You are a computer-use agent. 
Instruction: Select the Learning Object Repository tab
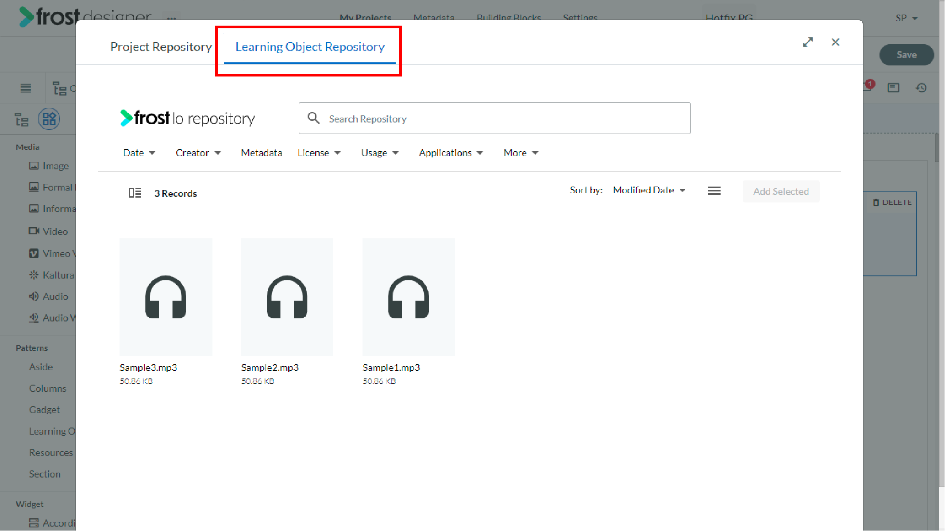[310, 47]
